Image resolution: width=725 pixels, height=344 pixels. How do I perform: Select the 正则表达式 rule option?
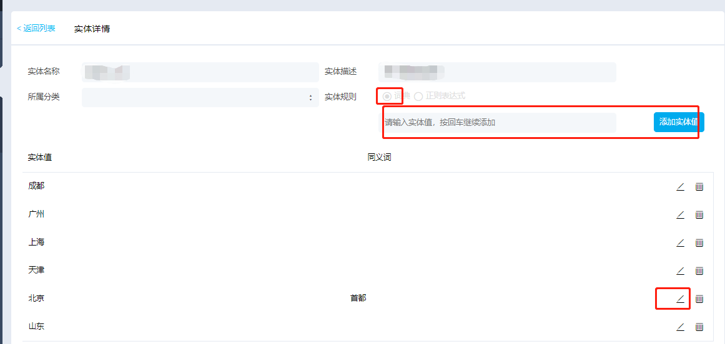(x=418, y=97)
